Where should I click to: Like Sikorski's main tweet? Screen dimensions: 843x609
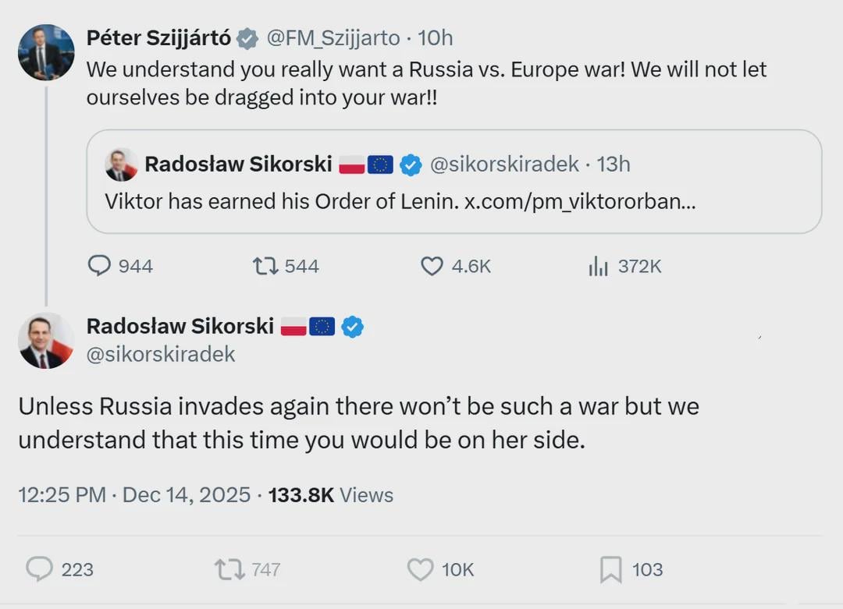pyautogui.click(x=420, y=569)
